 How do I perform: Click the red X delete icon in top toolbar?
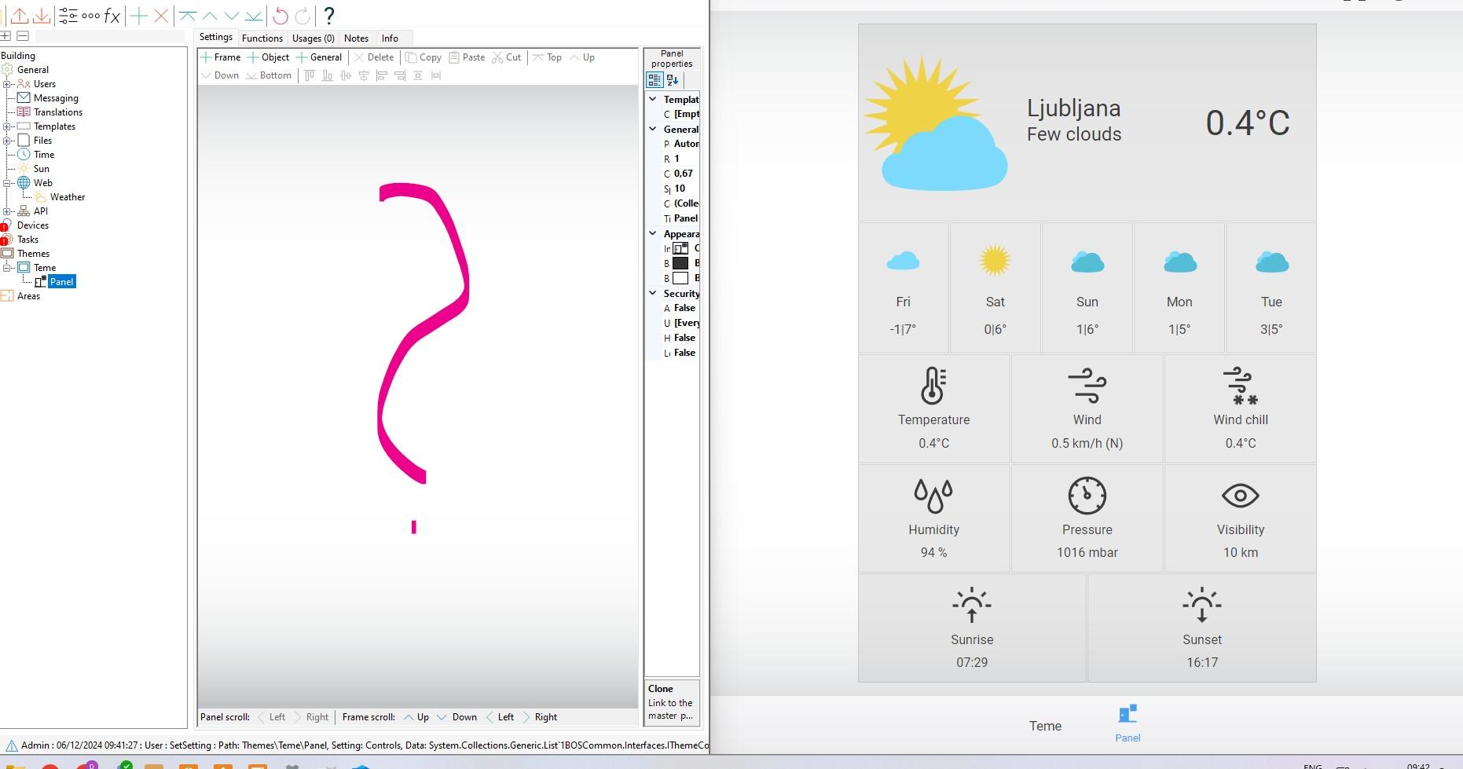161,16
